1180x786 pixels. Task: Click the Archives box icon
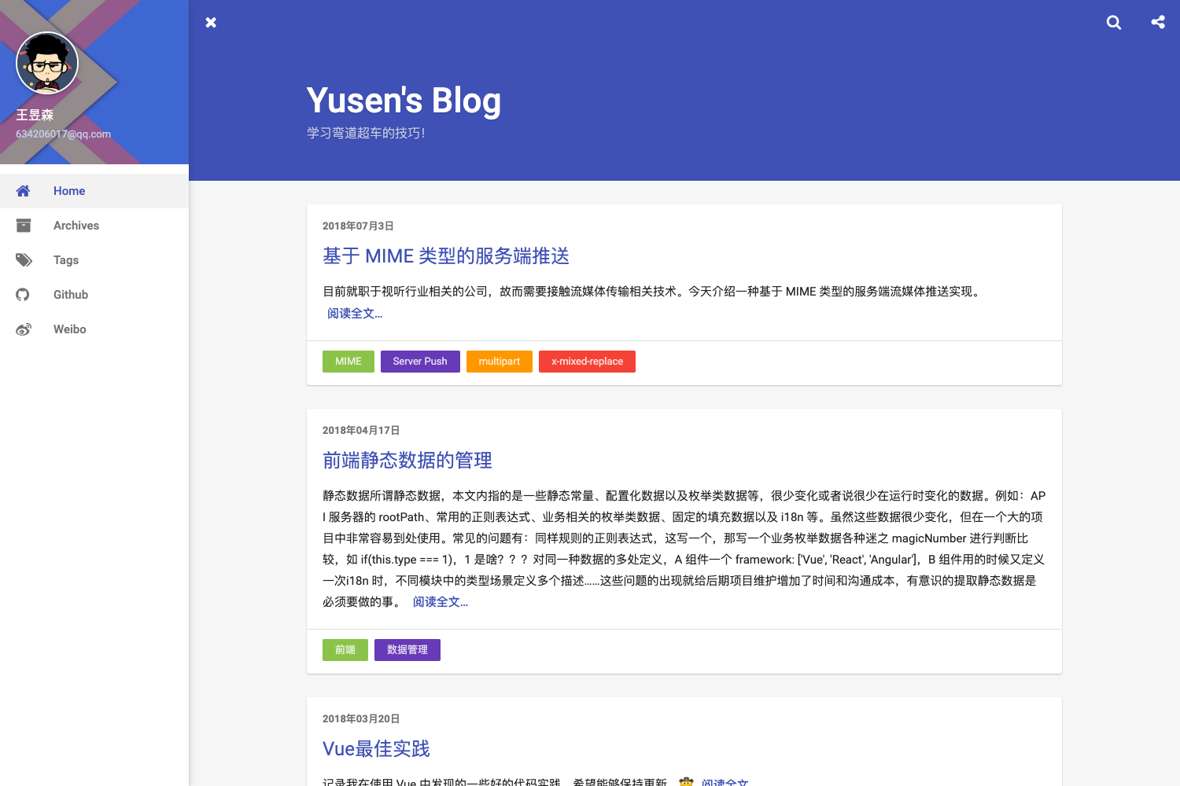point(23,225)
